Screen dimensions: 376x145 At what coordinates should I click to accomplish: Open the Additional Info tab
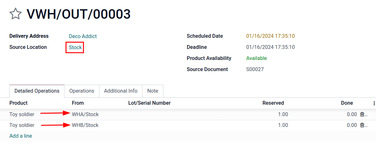121,91
